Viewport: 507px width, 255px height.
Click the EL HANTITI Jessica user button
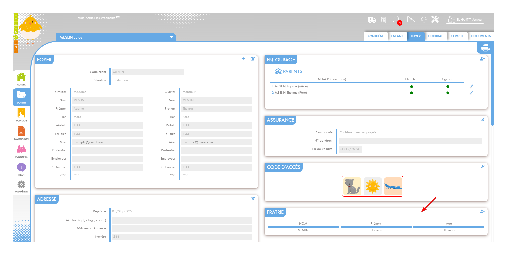coord(465,19)
